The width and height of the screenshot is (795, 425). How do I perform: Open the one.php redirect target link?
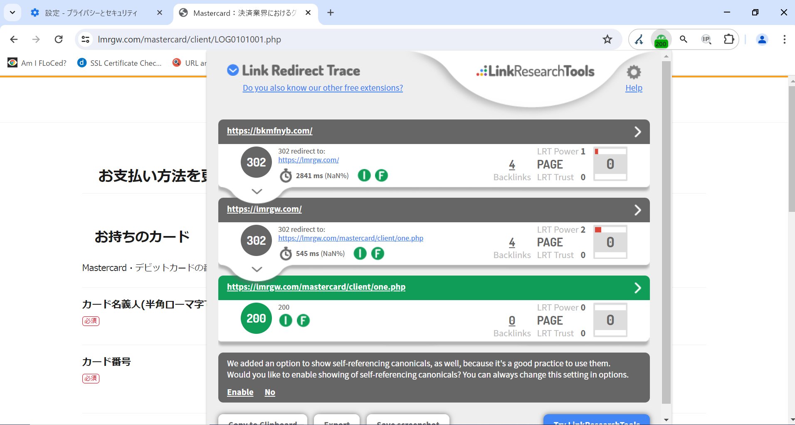[x=351, y=238]
